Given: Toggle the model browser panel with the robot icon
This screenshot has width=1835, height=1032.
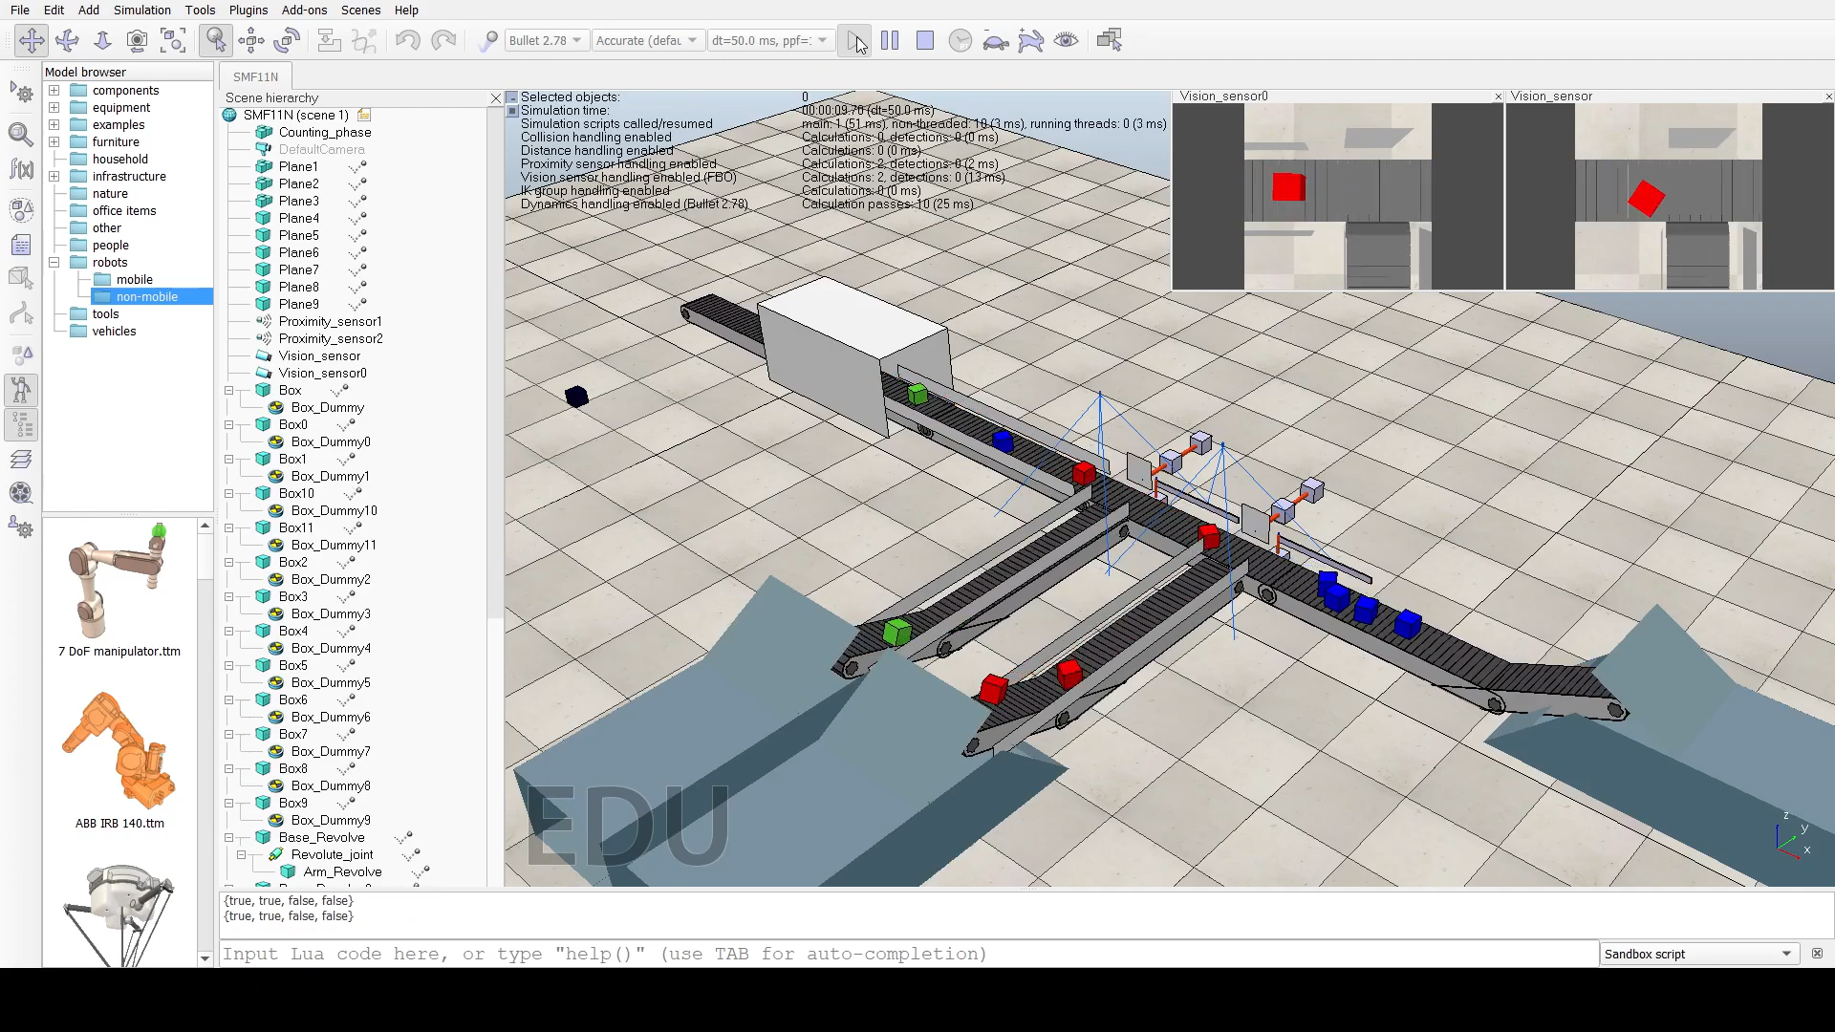Looking at the screenshot, I should pyautogui.click(x=21, y=389).
